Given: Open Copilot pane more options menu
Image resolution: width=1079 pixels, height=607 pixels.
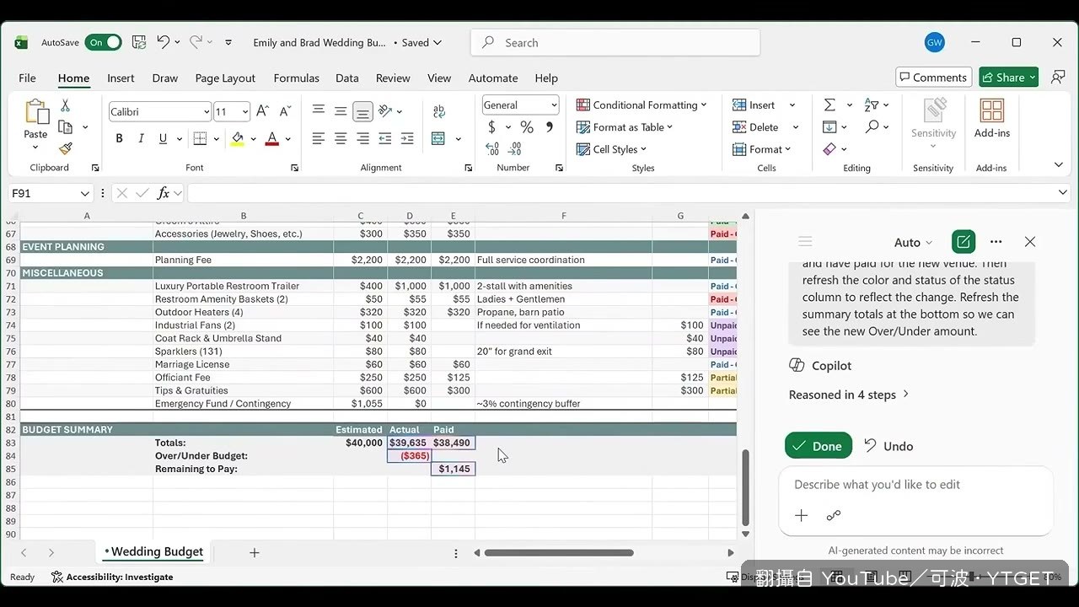Looking at the screenshot, I should pos(996,242).
